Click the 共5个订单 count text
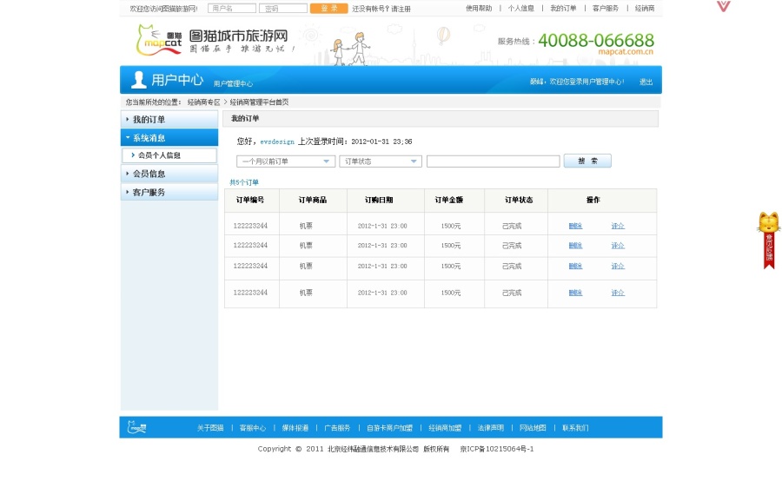The height and width of the screenshot is (494, 782). point(244,182)
